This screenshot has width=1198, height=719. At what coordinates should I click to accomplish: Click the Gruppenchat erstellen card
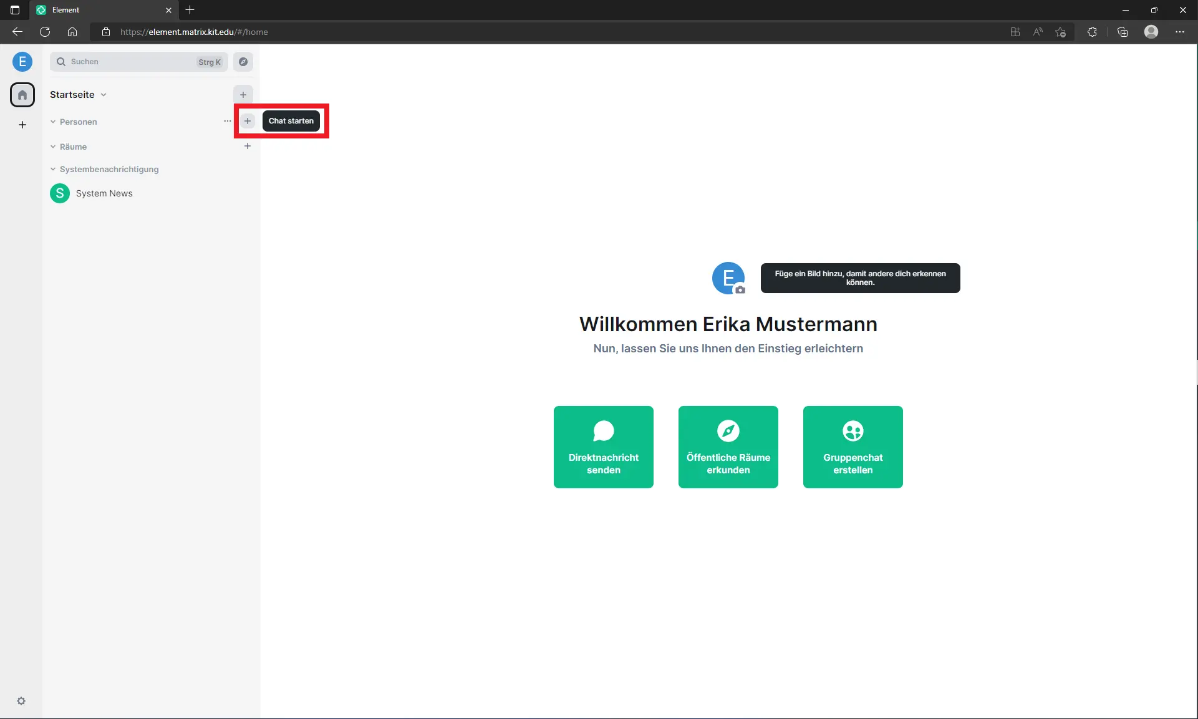853,447
